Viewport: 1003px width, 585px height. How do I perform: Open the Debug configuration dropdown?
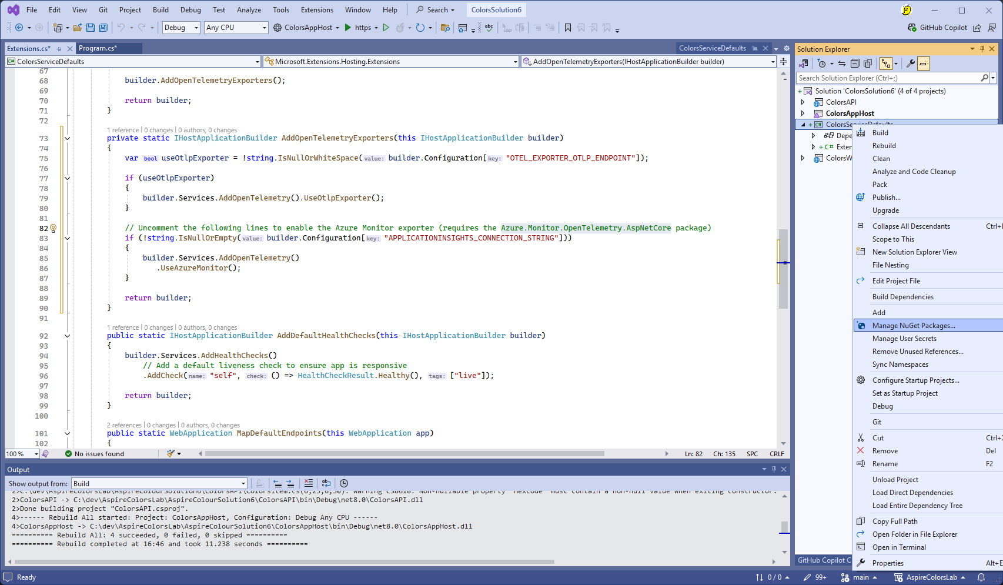coord(180,28)
